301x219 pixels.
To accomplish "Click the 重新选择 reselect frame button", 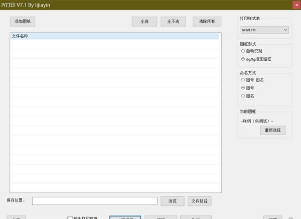I will [273, 131].
